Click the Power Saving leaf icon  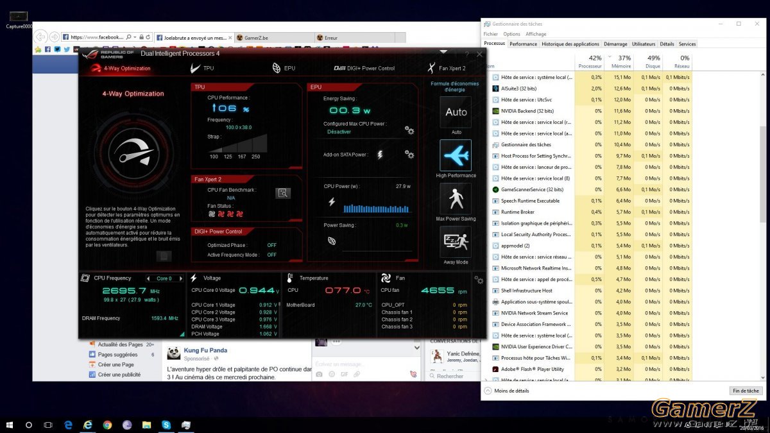(x=332, y=241)
